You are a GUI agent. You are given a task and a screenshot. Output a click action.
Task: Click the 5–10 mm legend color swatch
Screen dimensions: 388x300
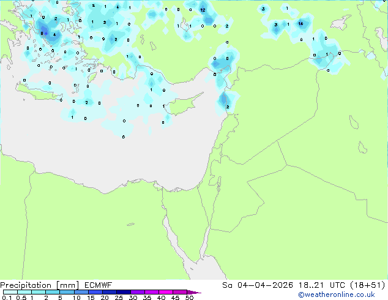(67, 292)
